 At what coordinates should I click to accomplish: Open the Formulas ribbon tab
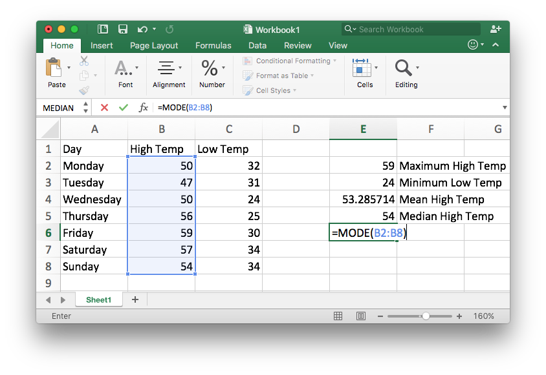tap(213, 45)
